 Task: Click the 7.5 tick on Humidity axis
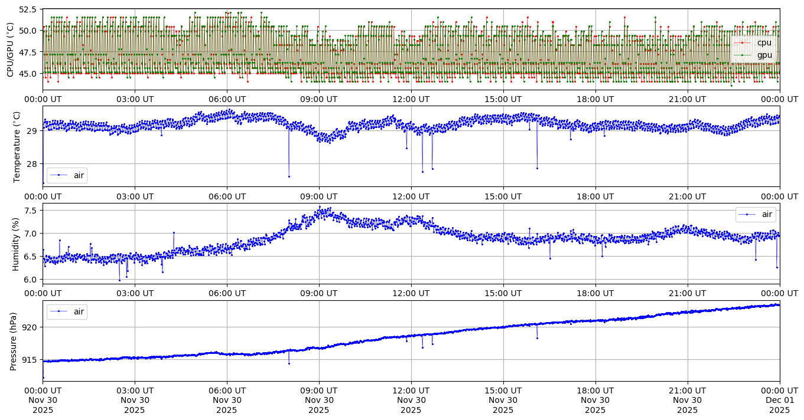[31, 211]
